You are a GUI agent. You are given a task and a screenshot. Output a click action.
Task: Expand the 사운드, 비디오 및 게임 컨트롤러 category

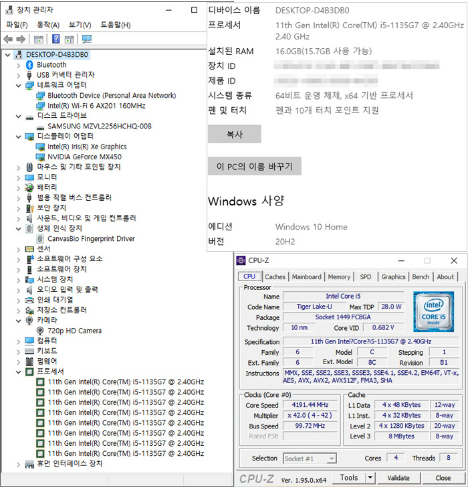[19, 219]
